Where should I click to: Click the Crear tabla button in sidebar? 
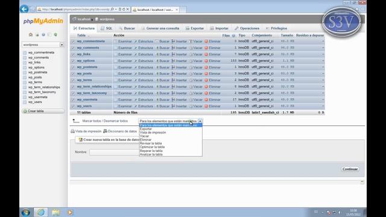pos(43,111)
